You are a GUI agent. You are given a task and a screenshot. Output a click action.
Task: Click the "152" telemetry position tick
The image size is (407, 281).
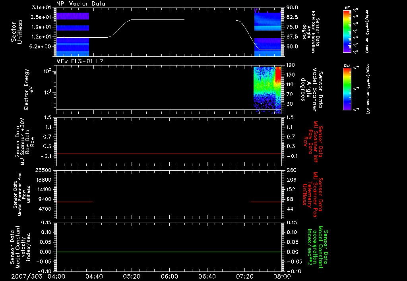(291, 189)
